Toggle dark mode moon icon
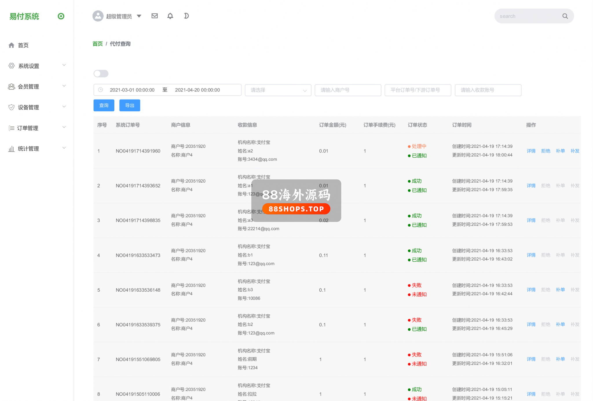Image resolution: width=593 pixels, height=401 pixels. pos(186,16)
